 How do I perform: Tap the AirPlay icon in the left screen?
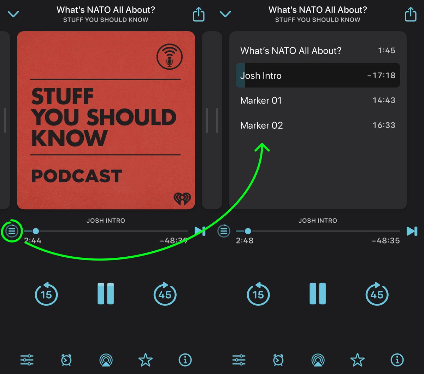click(x=106, y=360)
